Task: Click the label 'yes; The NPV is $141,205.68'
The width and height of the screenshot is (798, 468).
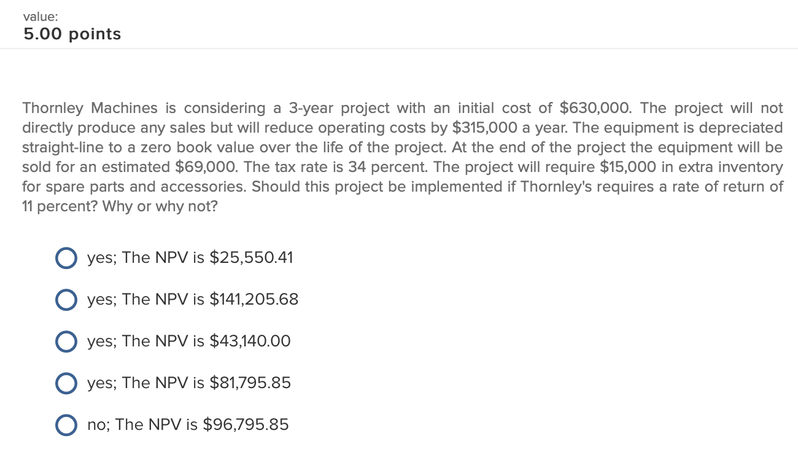Action: (193, 300)
